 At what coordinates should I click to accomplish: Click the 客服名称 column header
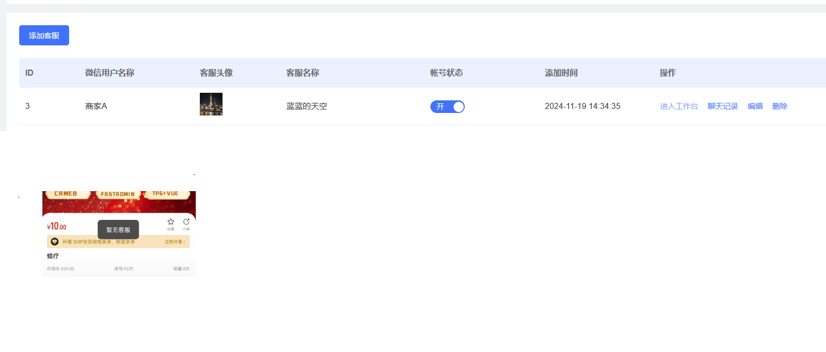coord(303,73)
